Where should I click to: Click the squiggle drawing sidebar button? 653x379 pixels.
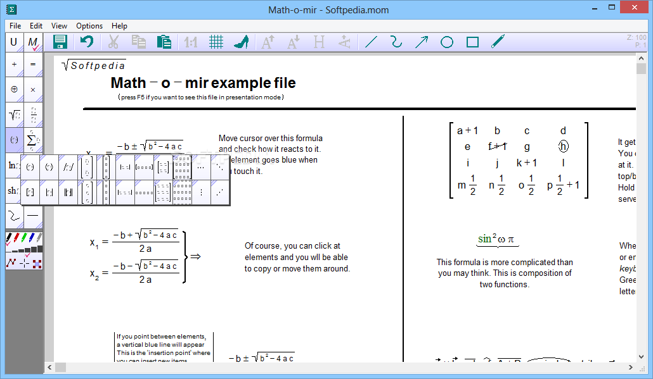tap(14, 216)
